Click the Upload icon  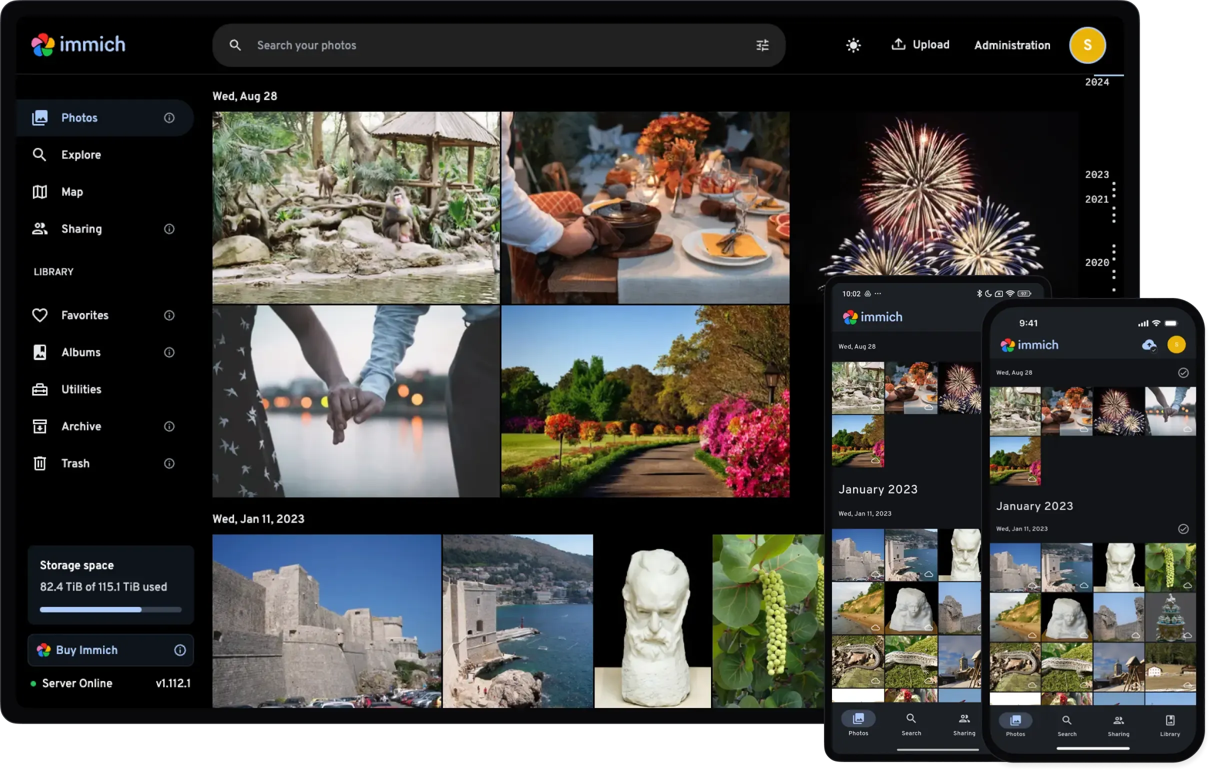tap(898, 44)
